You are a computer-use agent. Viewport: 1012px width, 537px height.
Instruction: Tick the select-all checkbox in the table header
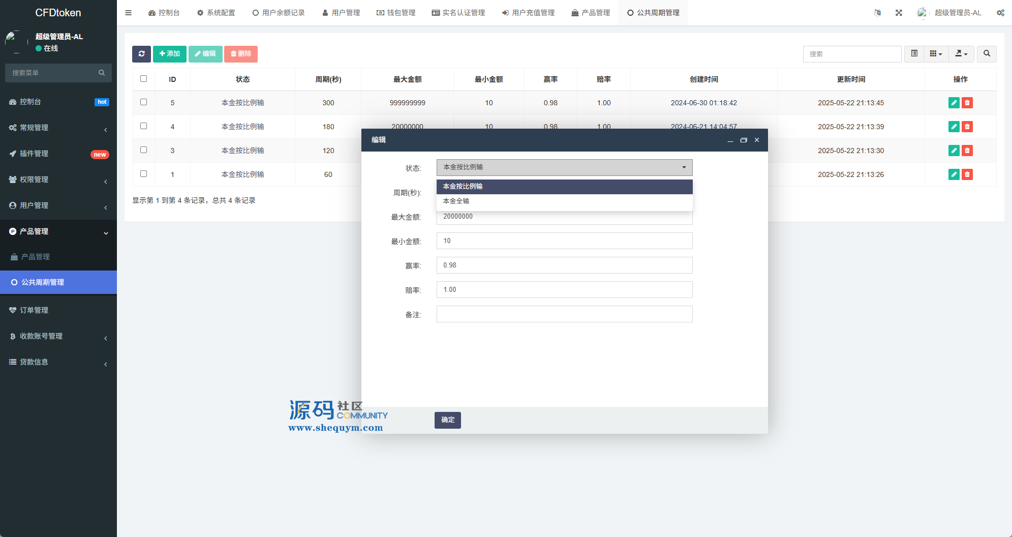pos(144,79)
